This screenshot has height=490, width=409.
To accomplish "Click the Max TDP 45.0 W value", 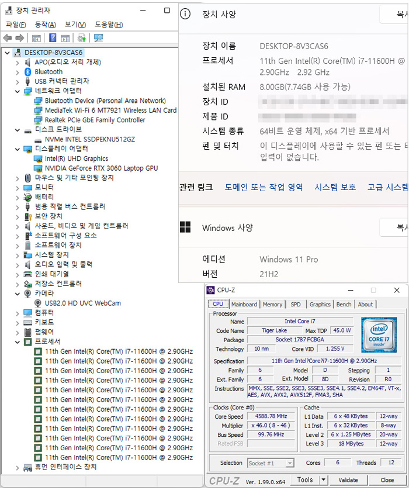I will pos(342,330).
